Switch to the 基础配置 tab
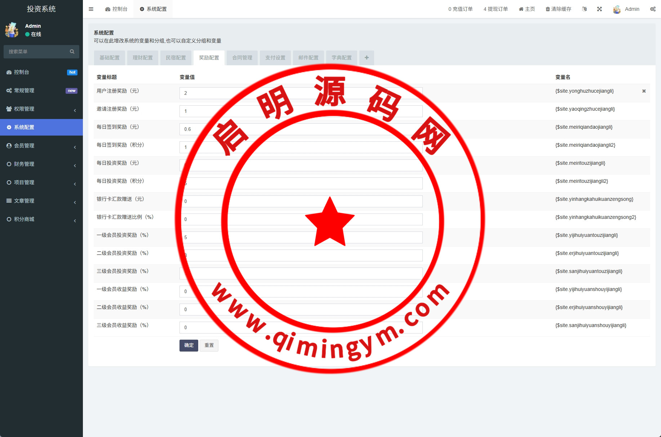661x437 pixels. click(x=110, y=58)
